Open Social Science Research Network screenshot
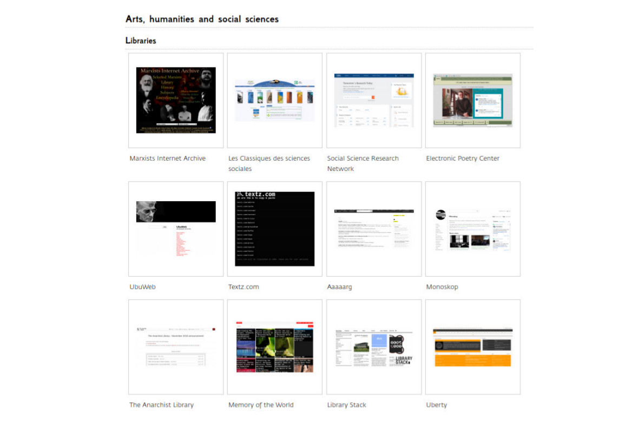This screenshot has width=631, height=426. 374,100
